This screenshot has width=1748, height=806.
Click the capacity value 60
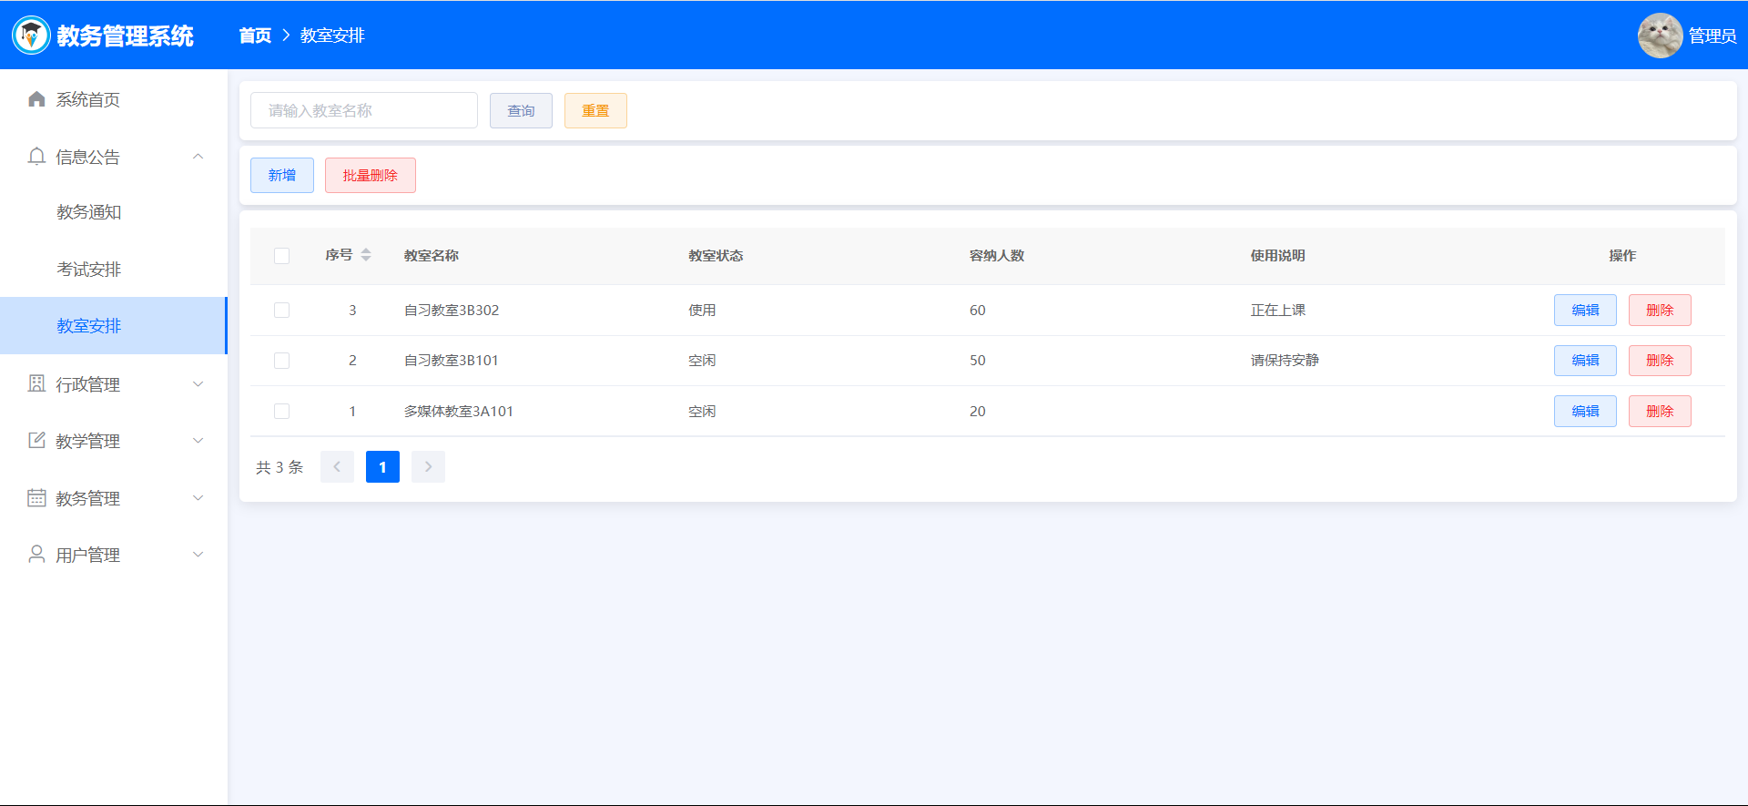coord(978,311)
